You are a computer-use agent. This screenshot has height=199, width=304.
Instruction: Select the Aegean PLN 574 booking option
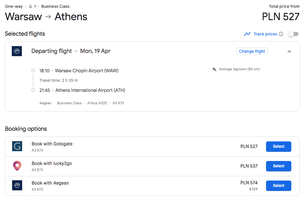coord(278,186)
